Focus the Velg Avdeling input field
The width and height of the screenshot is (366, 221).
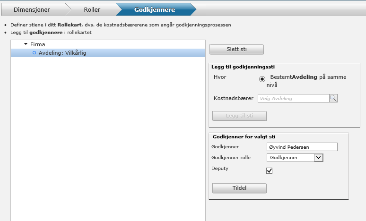click(x=293, y=98)
